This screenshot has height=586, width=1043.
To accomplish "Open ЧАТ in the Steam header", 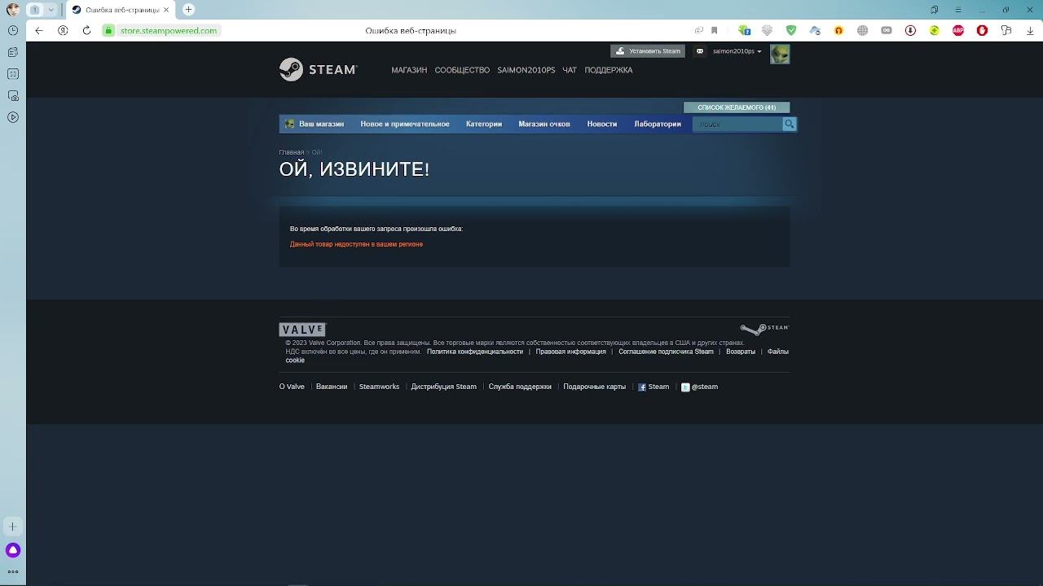I will (570, 70).
